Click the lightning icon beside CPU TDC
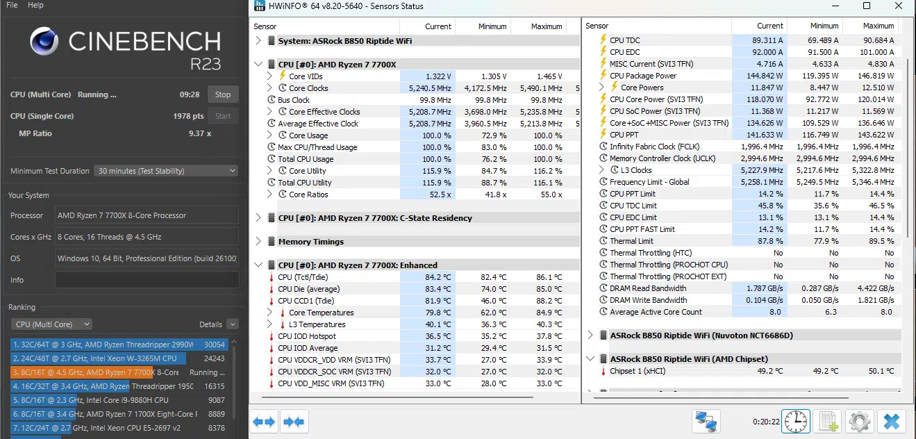Screen dimensions: 916x439 603,40
